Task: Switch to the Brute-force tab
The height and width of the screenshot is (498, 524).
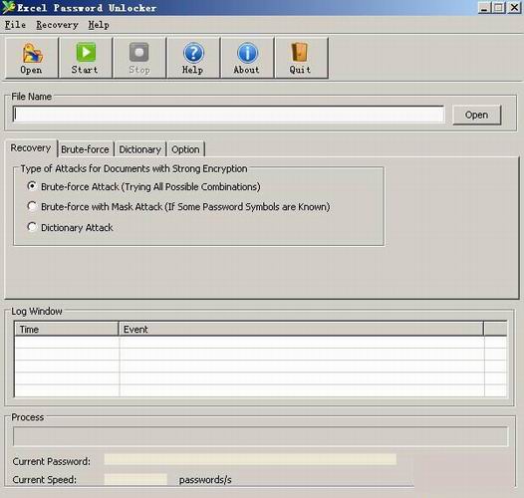Action: point(86,149)
